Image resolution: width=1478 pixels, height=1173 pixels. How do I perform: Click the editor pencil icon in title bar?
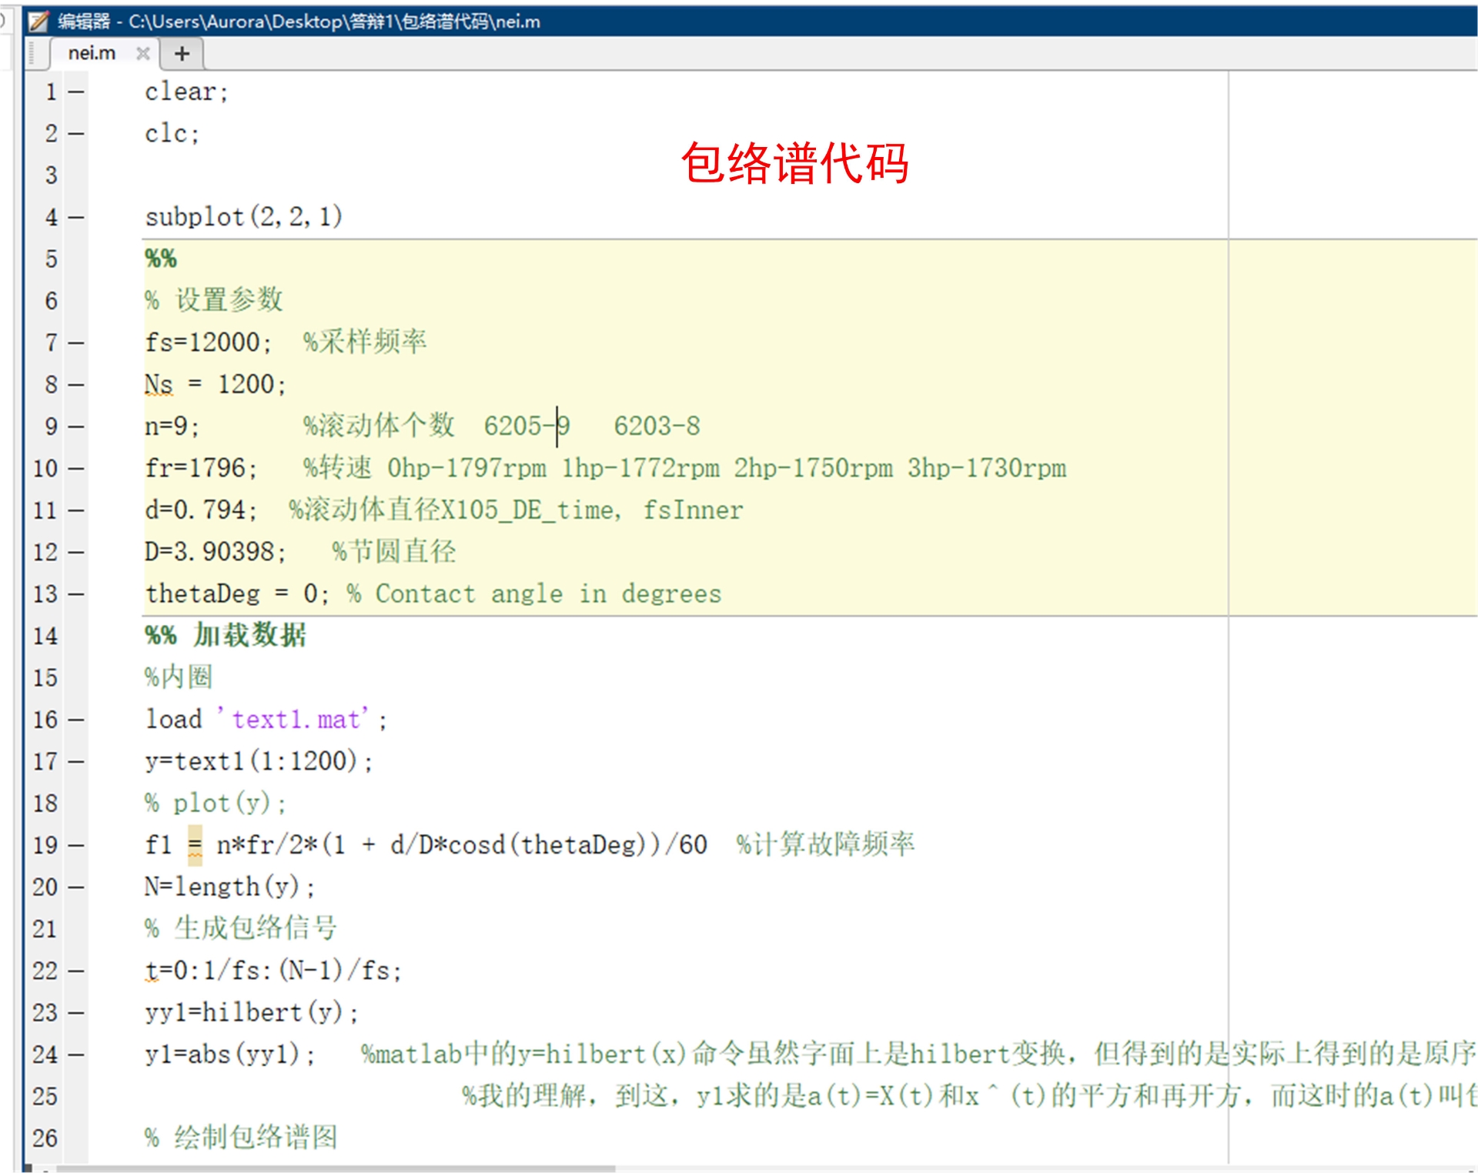pyautogui.click(x=38, y=21)
